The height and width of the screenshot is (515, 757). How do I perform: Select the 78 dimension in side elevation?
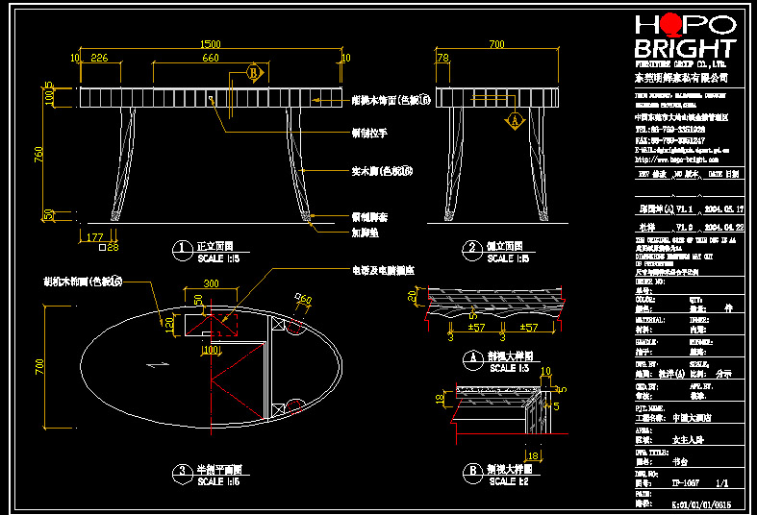tap(442, 58)
